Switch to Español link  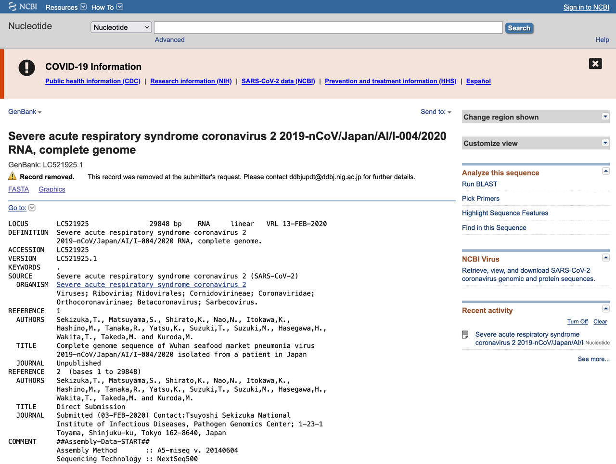click(478, 81)
